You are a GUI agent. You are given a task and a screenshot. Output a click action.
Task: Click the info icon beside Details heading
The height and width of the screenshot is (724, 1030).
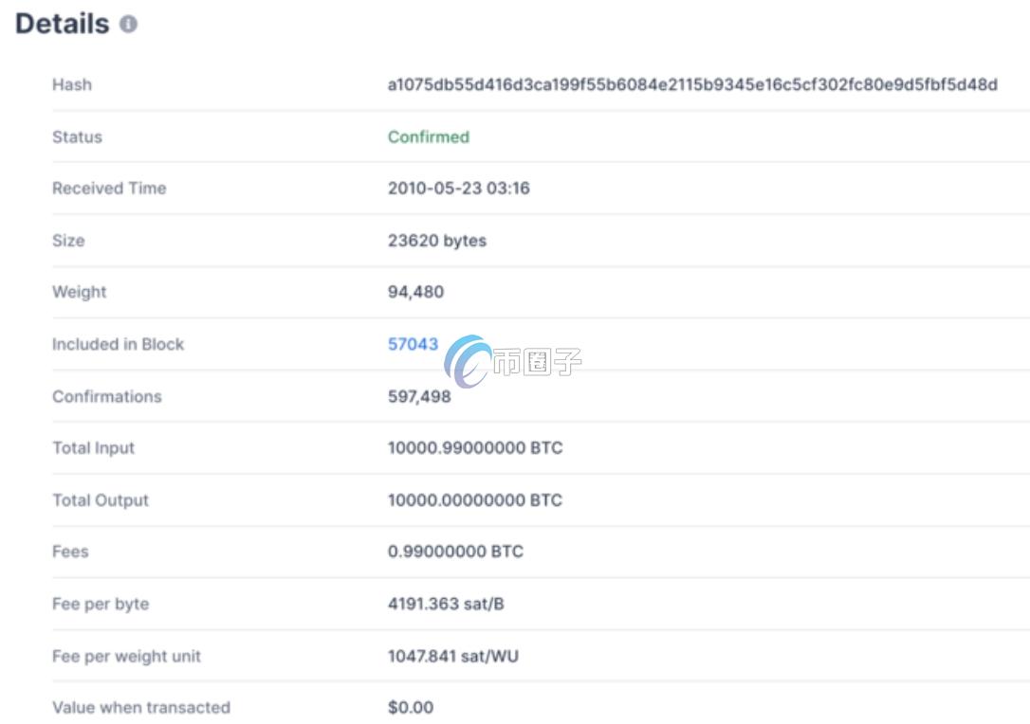point(129,25)
